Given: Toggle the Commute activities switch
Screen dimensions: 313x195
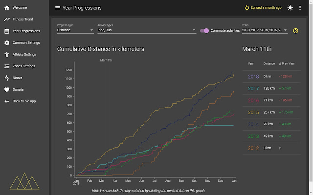Looking at the screenshot, I should coord(204,30).
